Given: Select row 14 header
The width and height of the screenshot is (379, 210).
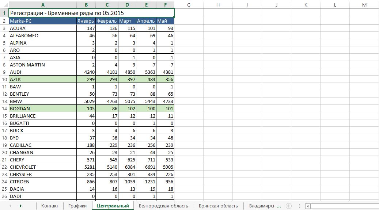Looking at the screenshot, I should [x=4, y=108].
